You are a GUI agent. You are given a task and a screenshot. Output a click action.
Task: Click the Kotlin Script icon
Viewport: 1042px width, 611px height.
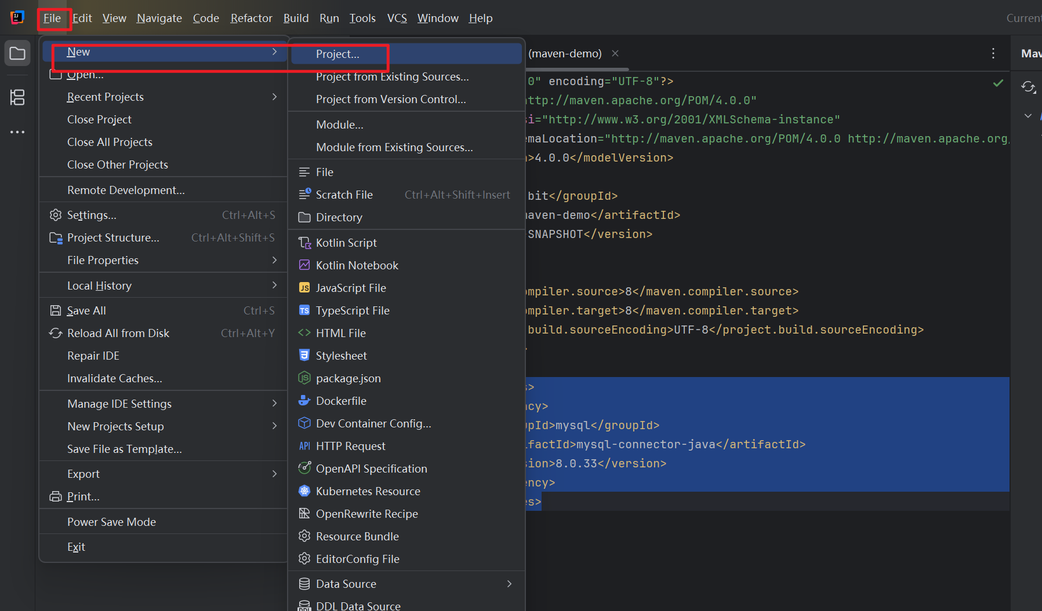[304, 243]
